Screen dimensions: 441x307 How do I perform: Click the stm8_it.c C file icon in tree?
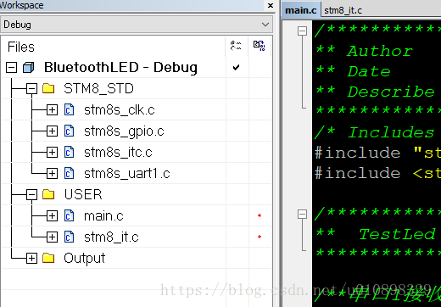tap(69, 237)
